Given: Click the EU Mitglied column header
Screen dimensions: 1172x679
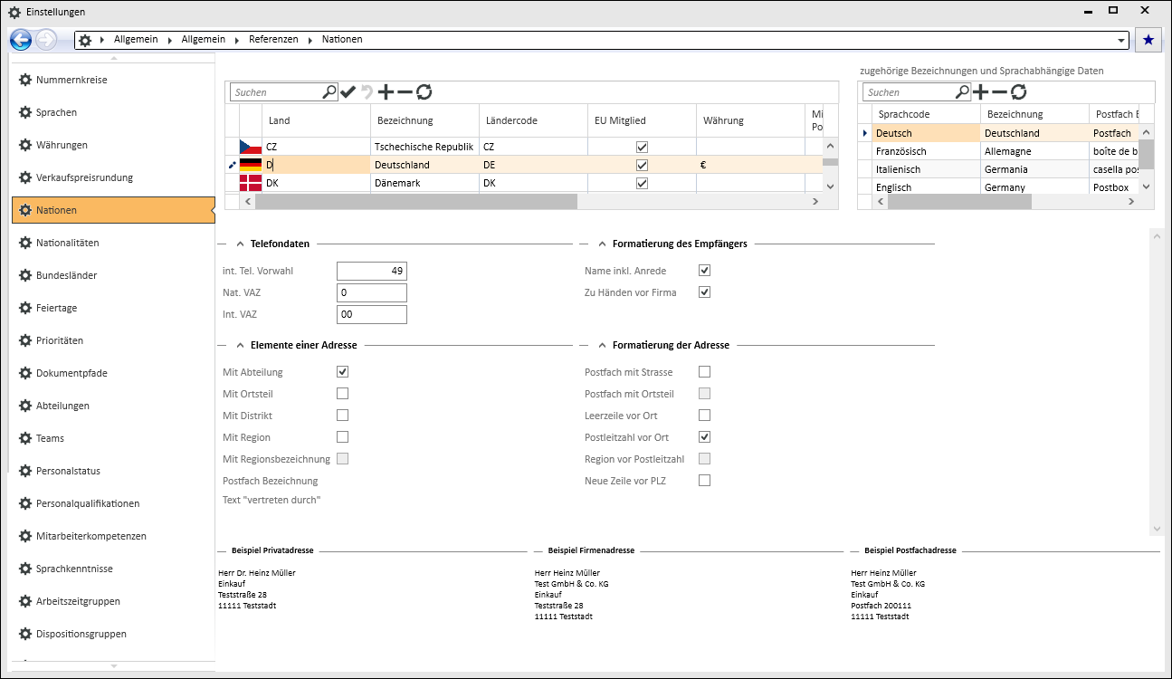Looking at the screenshot, I should point(642,120).
